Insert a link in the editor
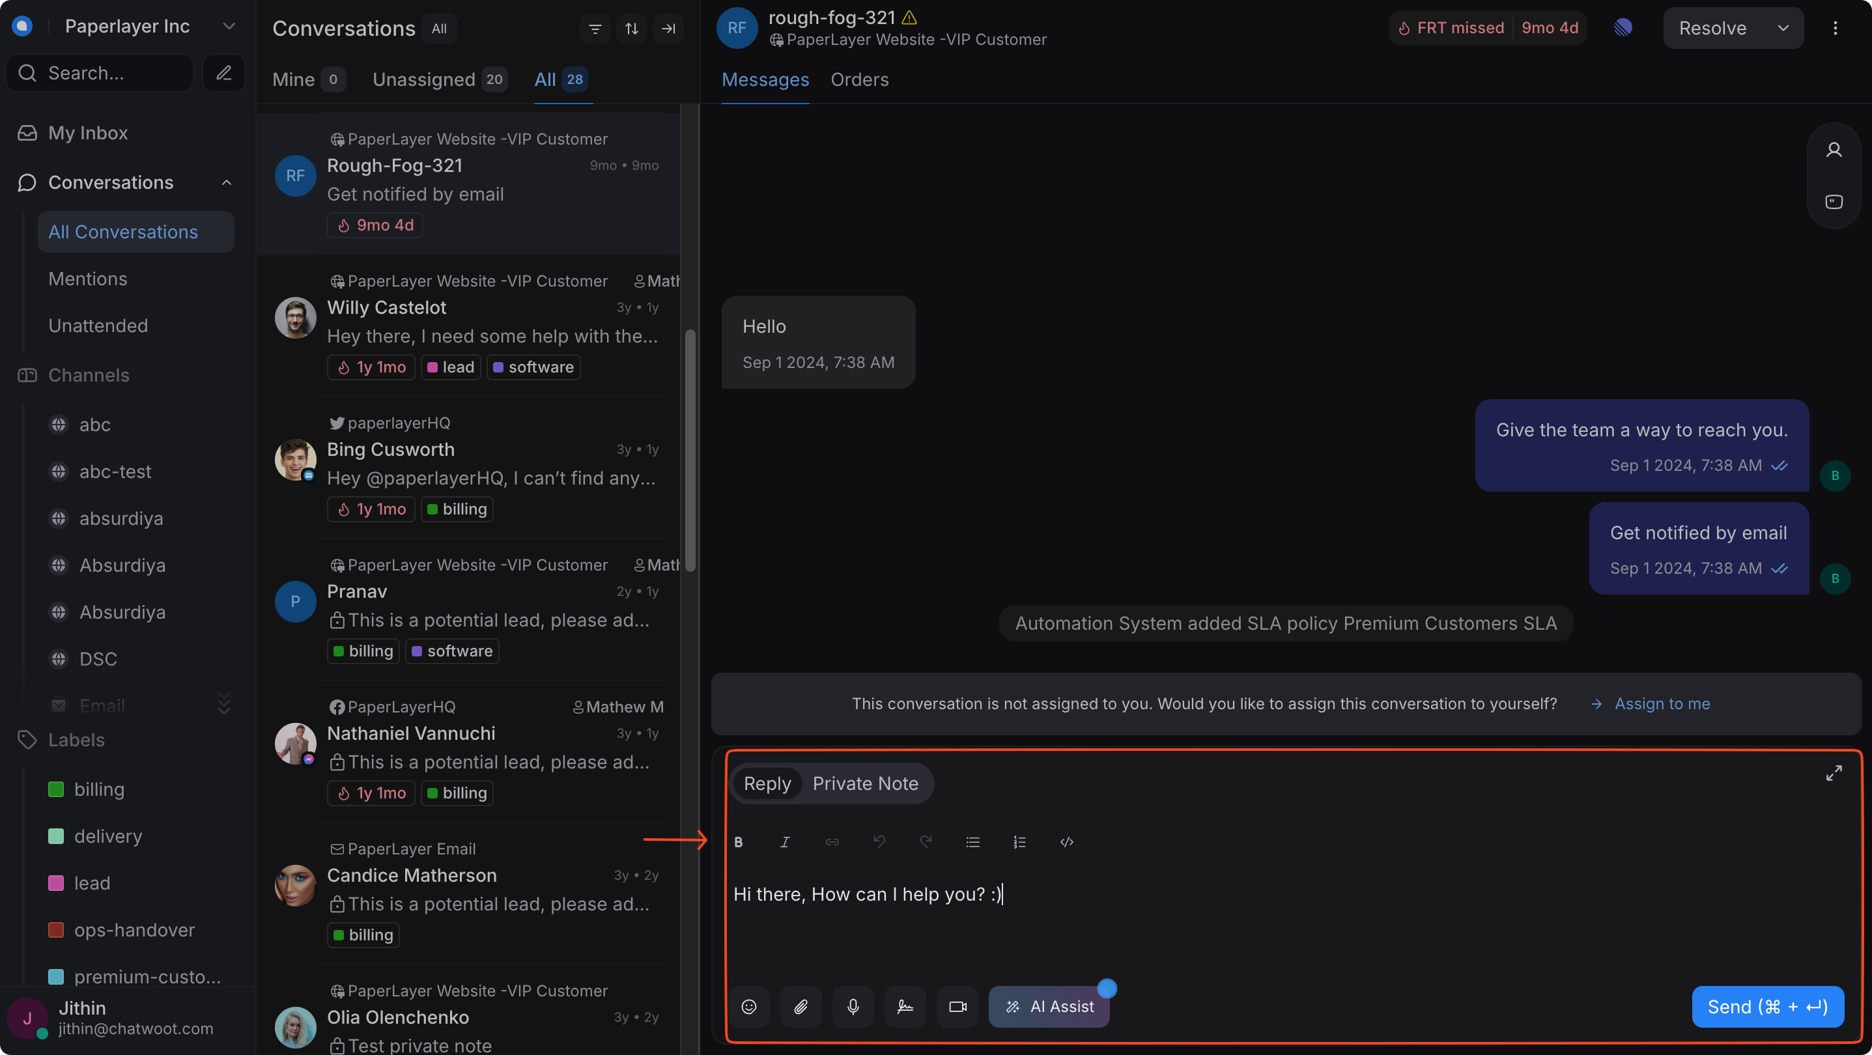 point(832,842)
